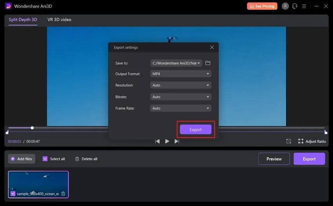Open the user account profile icon
Screen dimensions: 333x206
point(285,6)
